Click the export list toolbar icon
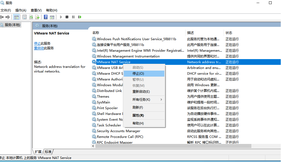281x162 pixels. click(x=37, y=17)
